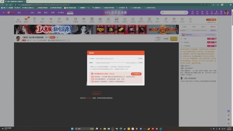Open a new browser tab
Viewport: 233px width, 131px height.
pyautogui.click(x=28, y=1)
